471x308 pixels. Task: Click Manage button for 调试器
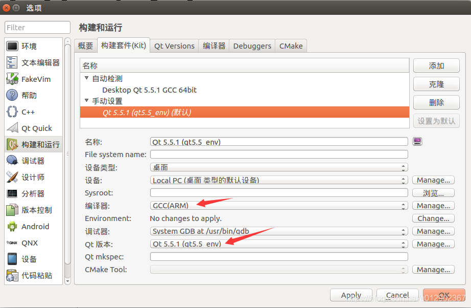coord(433,231)
